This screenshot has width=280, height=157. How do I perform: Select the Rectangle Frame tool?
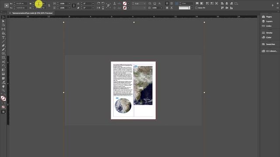3,54
